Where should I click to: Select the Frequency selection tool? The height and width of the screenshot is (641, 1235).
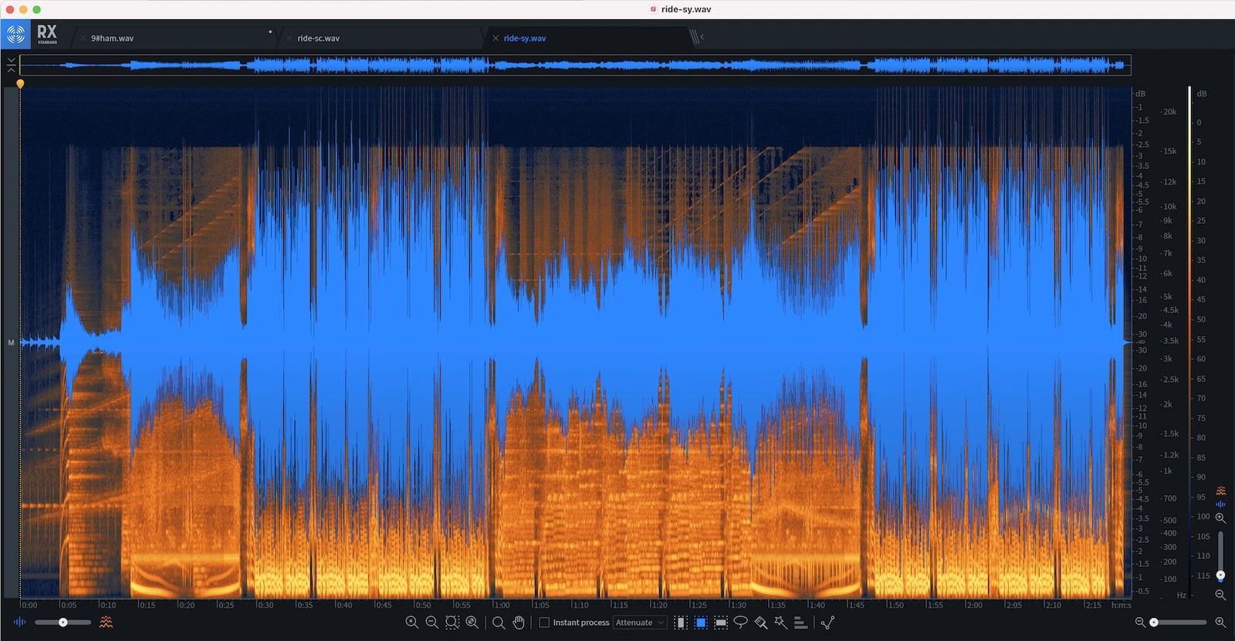tap(721, 622)
